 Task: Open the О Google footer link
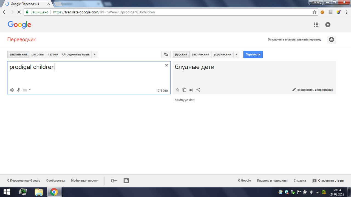[244, 181]
